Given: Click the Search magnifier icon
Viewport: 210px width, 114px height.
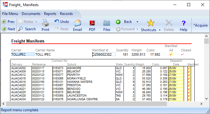Looking at the screenshot, I should (x=20, y=29).
